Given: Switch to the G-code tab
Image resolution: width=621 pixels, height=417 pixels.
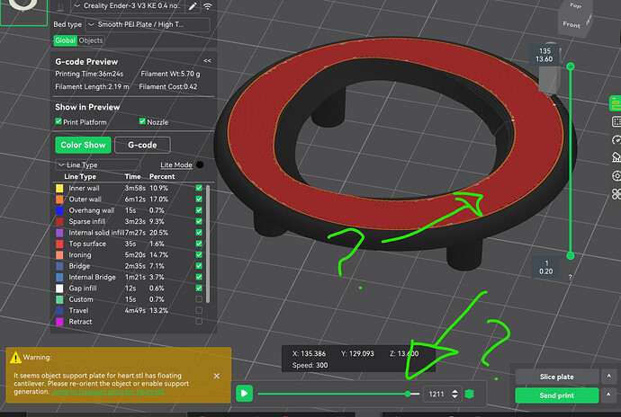Looking at the screenshot, I should coord(143,145).
